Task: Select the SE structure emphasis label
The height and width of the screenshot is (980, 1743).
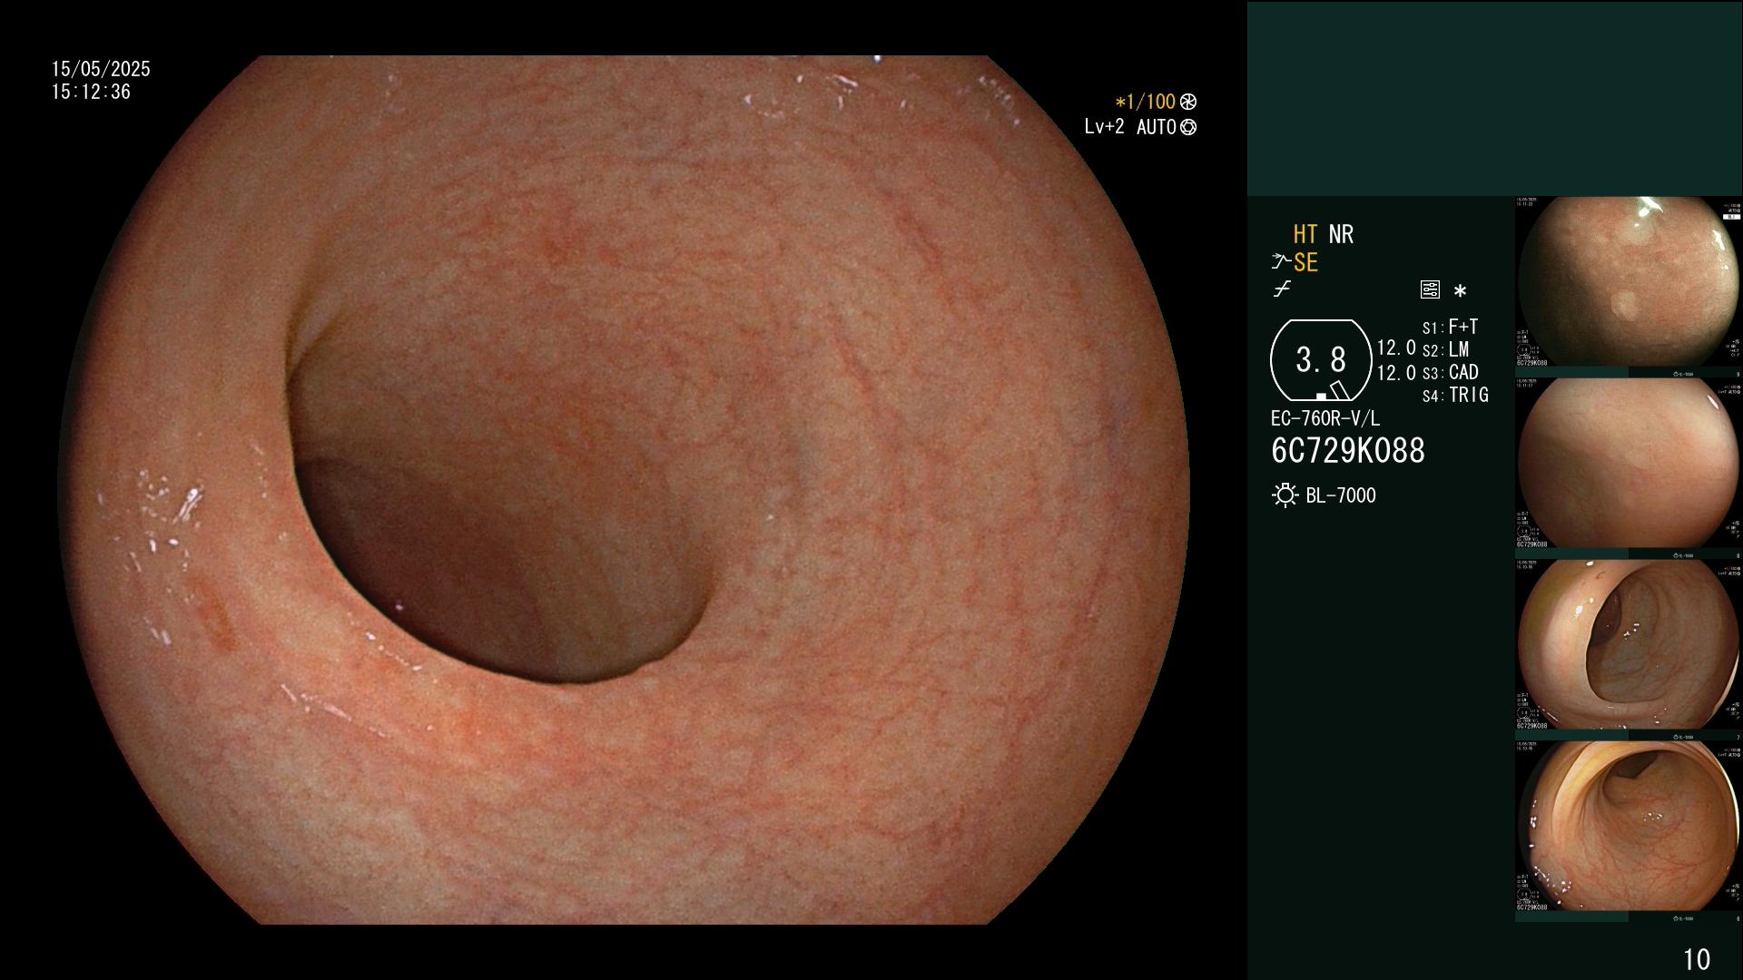Action: coord(1305,262)
